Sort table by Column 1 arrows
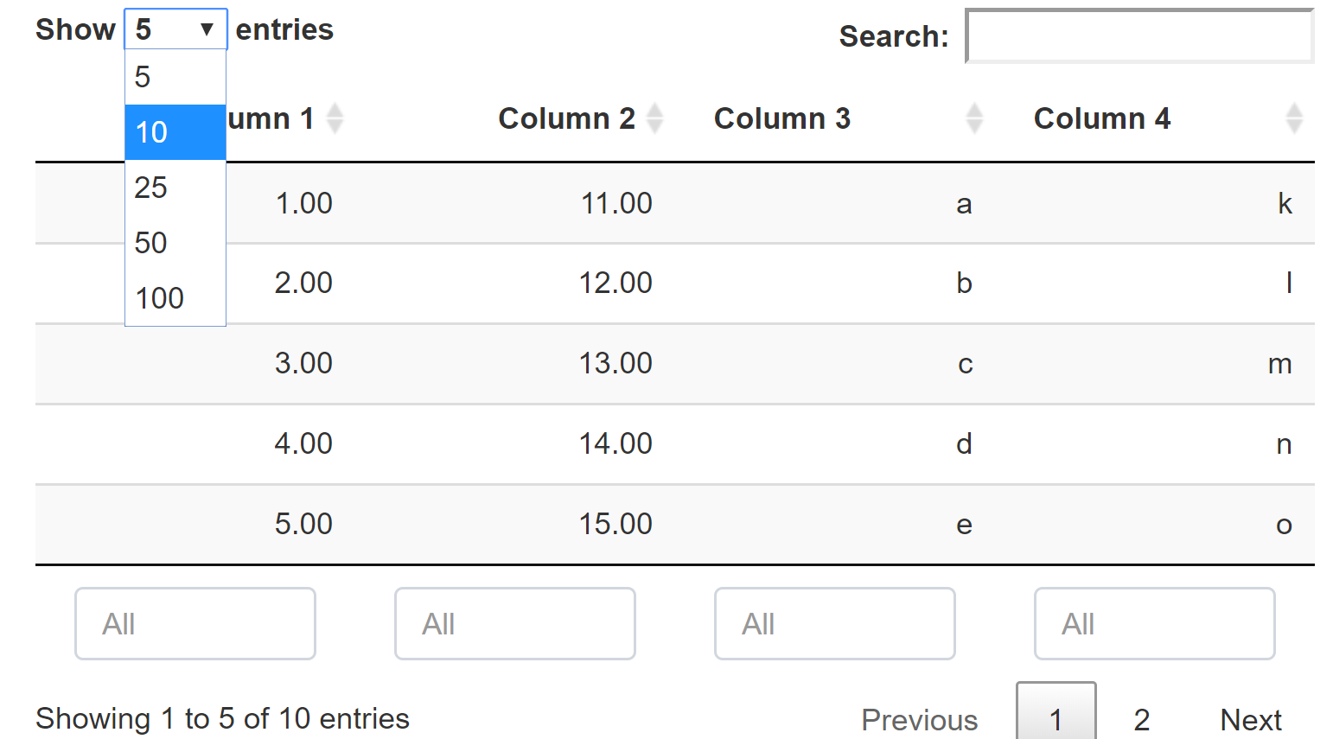The width and height of the screenshot is (1333, 739). pos(335,118)
